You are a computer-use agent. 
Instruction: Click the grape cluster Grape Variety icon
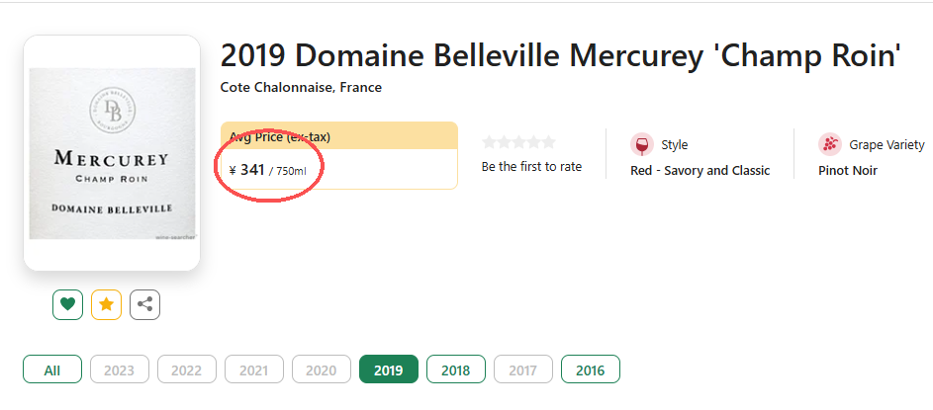(x=830, y=145)
